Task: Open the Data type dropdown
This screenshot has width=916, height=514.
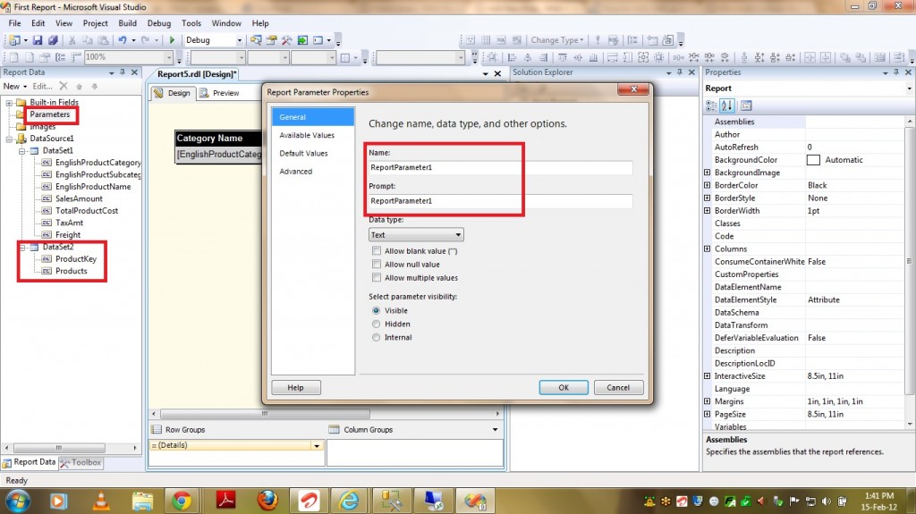Action: tap(416, 235)
